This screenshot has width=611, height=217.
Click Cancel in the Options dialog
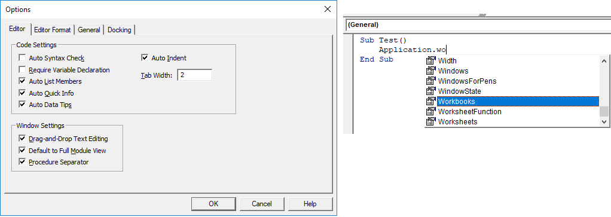click(262, 204)
